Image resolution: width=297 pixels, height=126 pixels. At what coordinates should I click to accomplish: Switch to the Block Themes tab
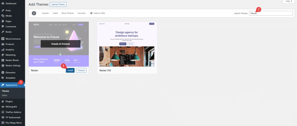[x=68, y=13]
